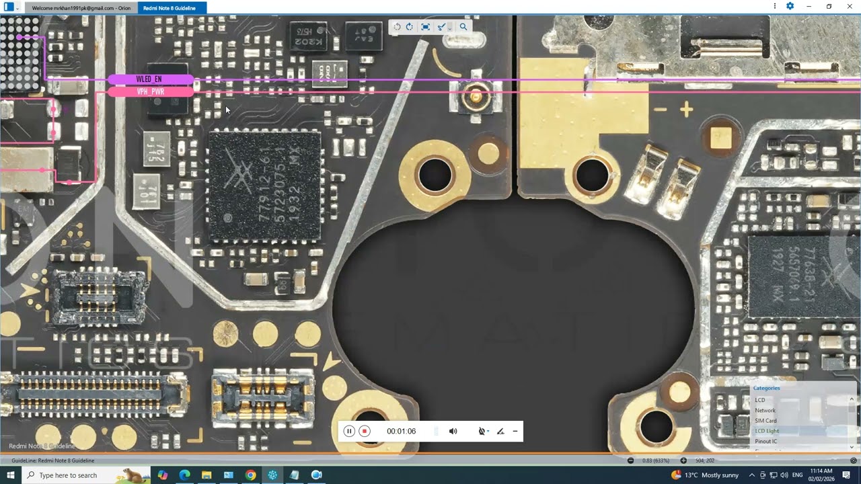Select the Redmi Note 8 Guideline tab

click(172, 8)
